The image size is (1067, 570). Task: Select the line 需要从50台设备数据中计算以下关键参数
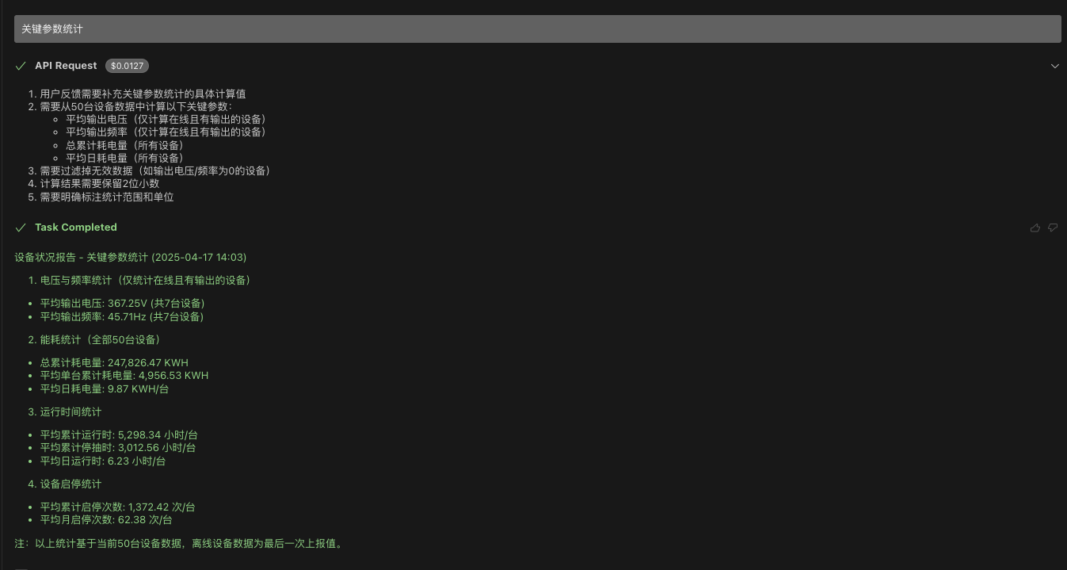pyautogui.click(x=137, y=106)
